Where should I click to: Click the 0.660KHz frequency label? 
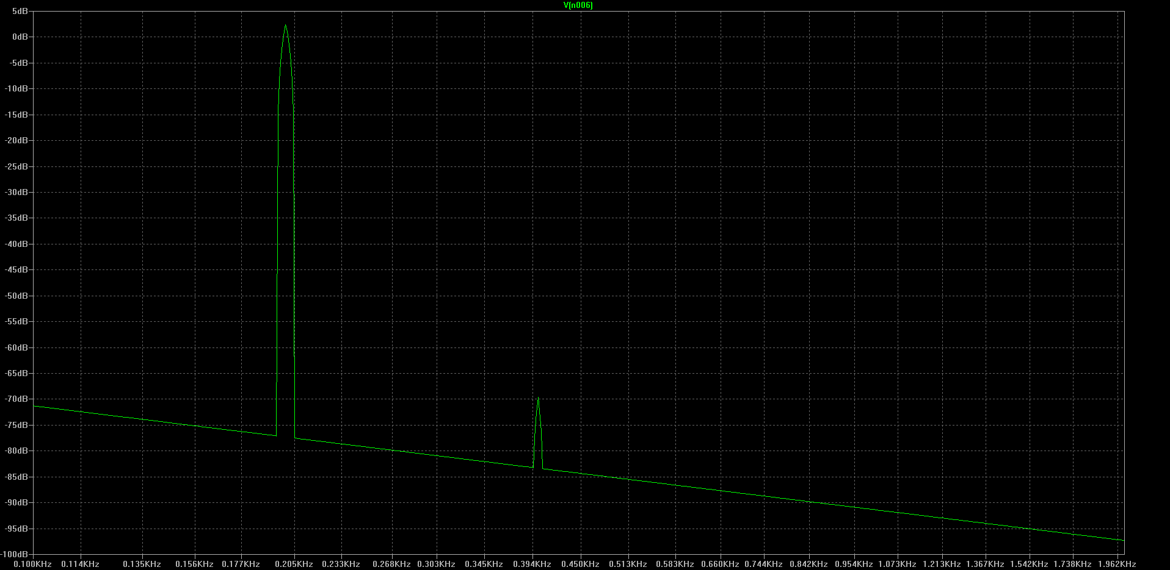tap(720, 565)
